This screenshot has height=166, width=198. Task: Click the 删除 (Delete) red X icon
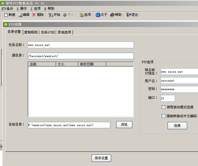(x=34, y=15)
